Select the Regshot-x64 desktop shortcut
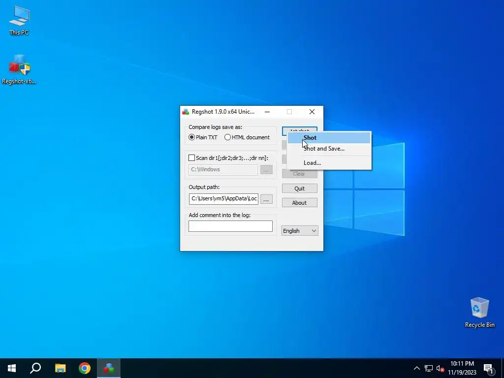 coord(19,69)
